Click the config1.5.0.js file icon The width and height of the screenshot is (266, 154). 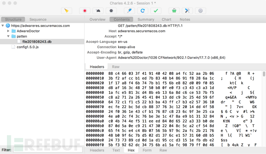click(x=13, y=47)
